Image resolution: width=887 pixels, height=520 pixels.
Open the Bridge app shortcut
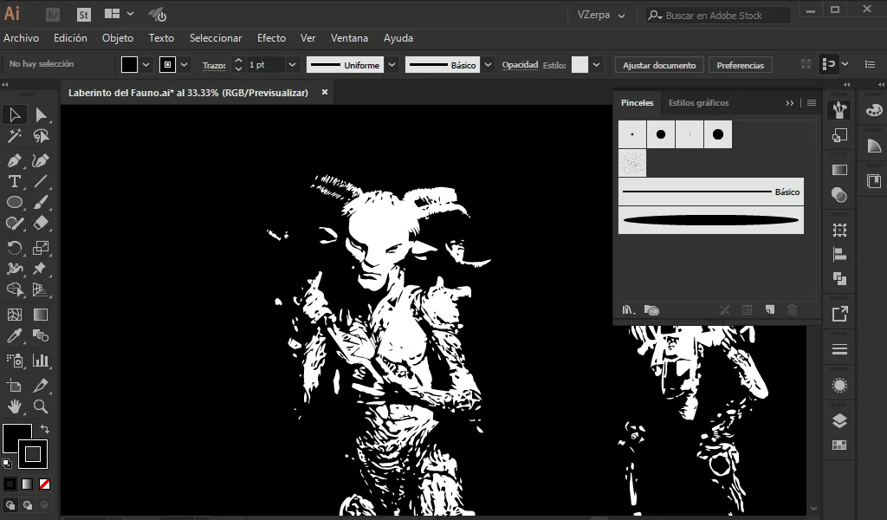[53, 15]
